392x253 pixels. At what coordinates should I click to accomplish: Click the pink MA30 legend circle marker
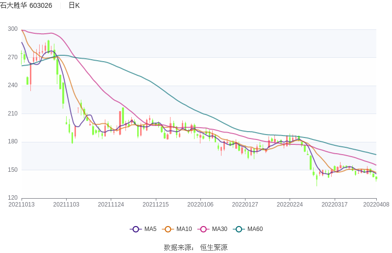pyautogui.click(x=204, y=229)
